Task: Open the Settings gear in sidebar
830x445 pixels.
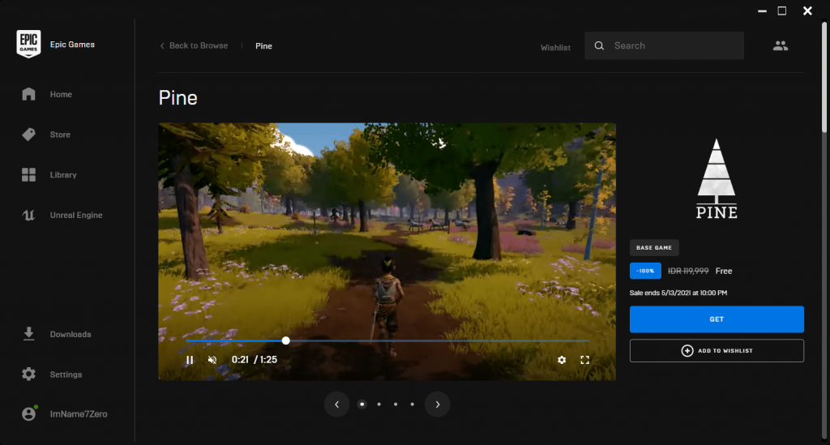Action: [28, 374]
